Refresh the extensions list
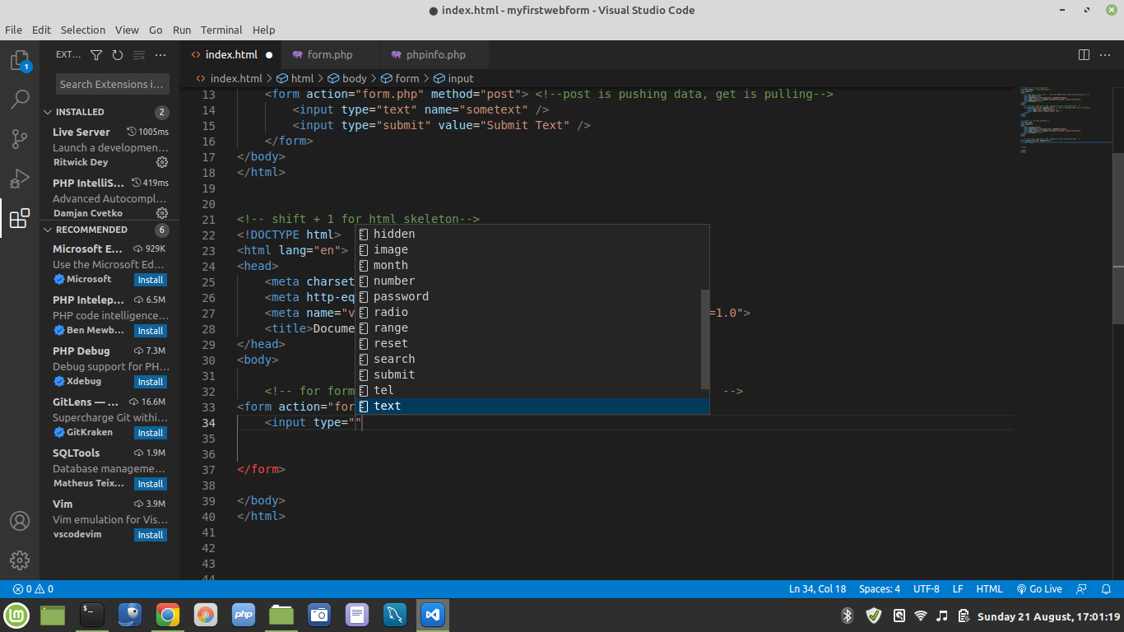 pyautogui.click(x=118, y=55)
